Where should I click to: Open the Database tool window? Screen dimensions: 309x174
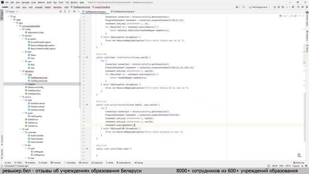click(307, 35)
